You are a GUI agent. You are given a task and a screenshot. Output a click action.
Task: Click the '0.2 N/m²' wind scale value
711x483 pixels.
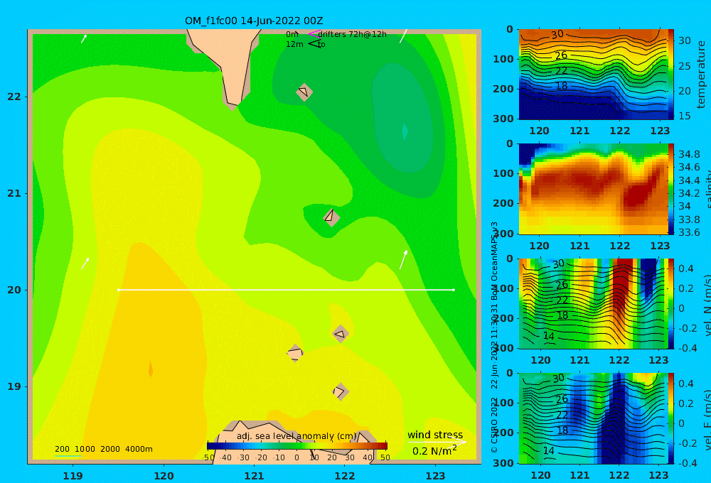tap(434, 450)
